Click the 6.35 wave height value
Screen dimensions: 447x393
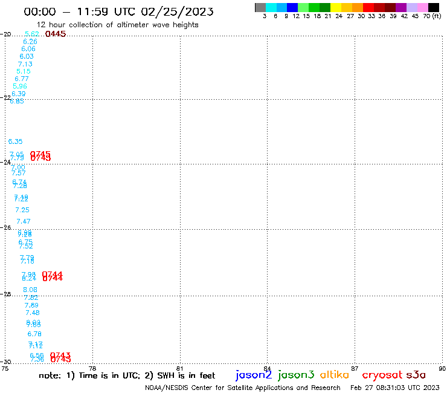tap(15, 141)
